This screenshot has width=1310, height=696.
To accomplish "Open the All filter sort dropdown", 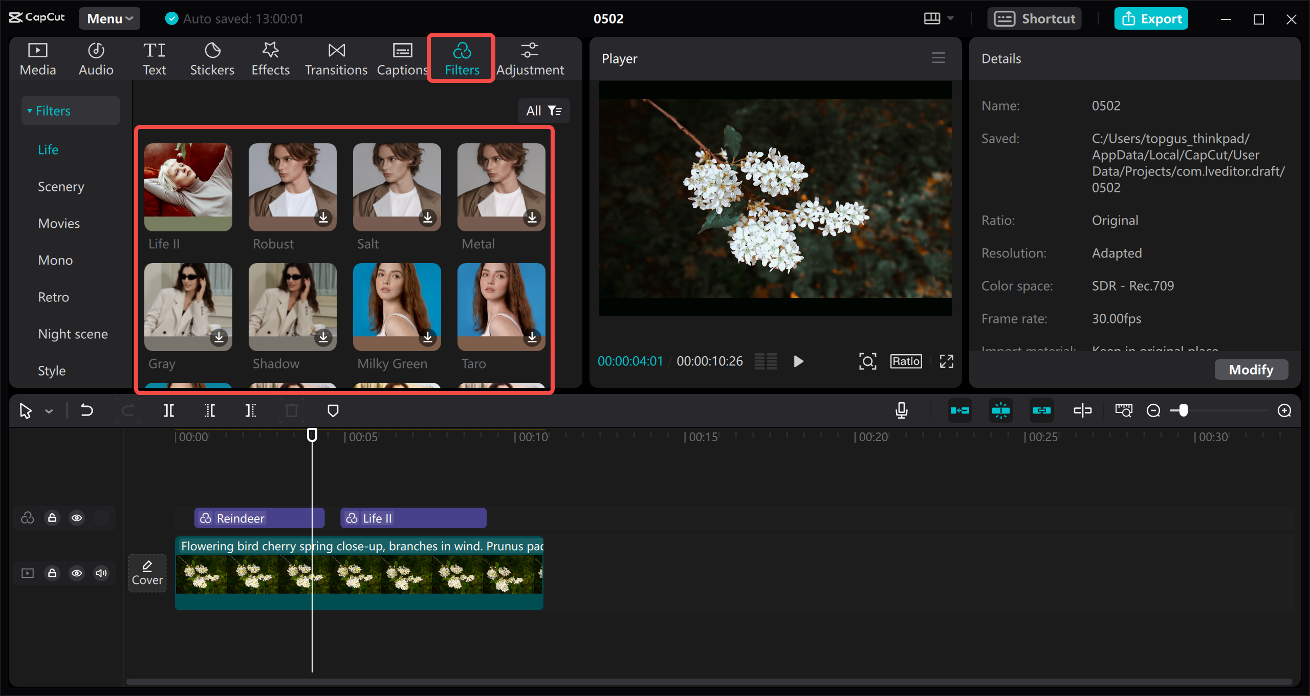I will point(543,110).
